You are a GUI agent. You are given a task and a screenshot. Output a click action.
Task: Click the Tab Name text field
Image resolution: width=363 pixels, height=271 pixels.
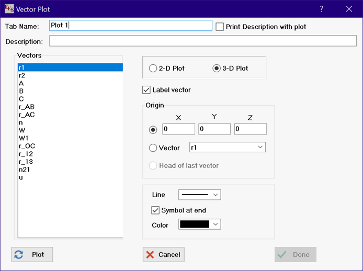[x=130, y=26]
